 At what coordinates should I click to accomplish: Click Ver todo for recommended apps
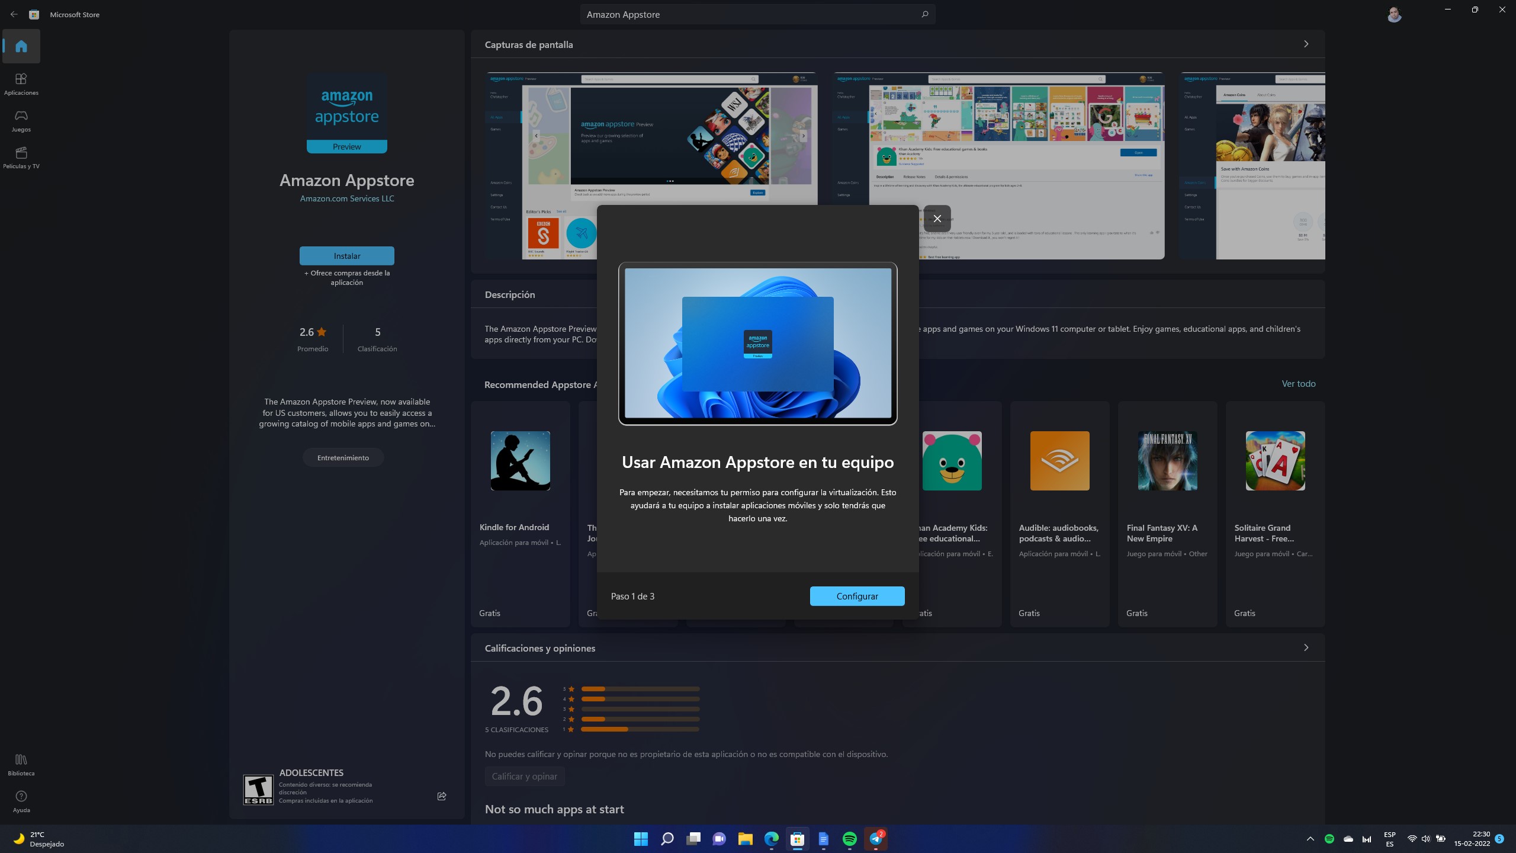[1298, 384]
